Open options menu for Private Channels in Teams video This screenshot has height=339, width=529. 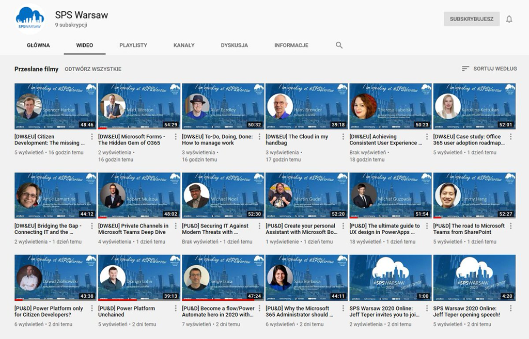[x=176, y=226]
